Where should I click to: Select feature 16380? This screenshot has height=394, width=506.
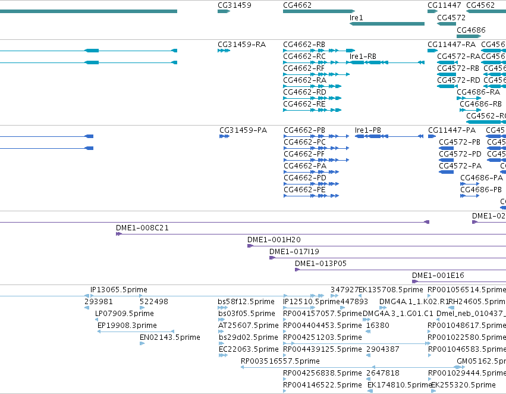click(378, 326)
